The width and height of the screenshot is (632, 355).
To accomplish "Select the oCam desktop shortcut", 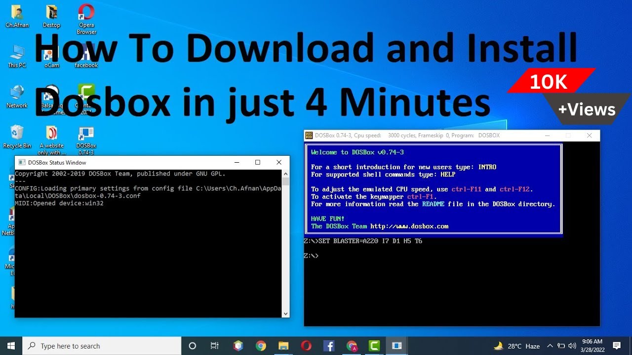I will [x=51, y=56].
